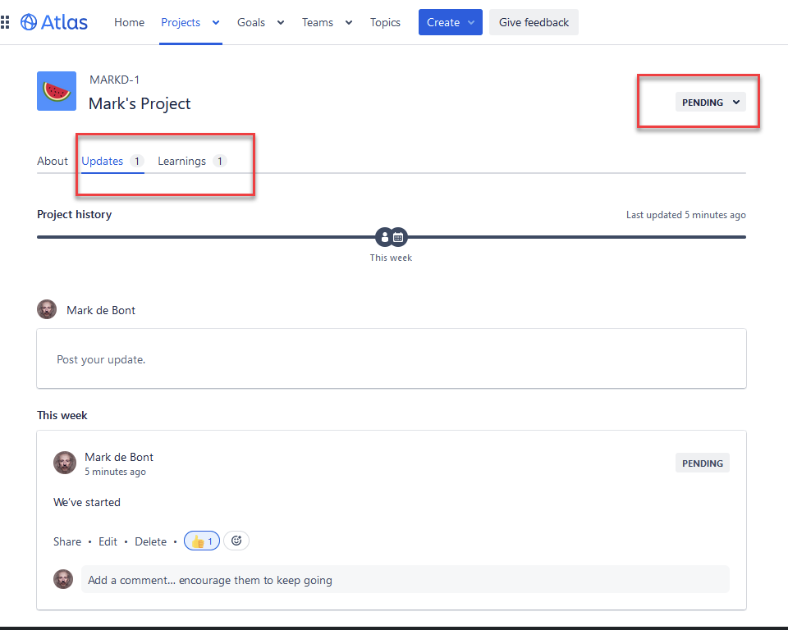Screen dimensions: 788x630
Task: Switch the active tab highlight to About
Action: [x=52, y=161]
